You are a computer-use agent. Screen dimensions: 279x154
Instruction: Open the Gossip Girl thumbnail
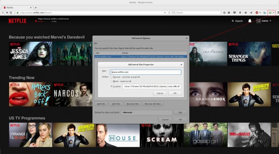[205, 135]
